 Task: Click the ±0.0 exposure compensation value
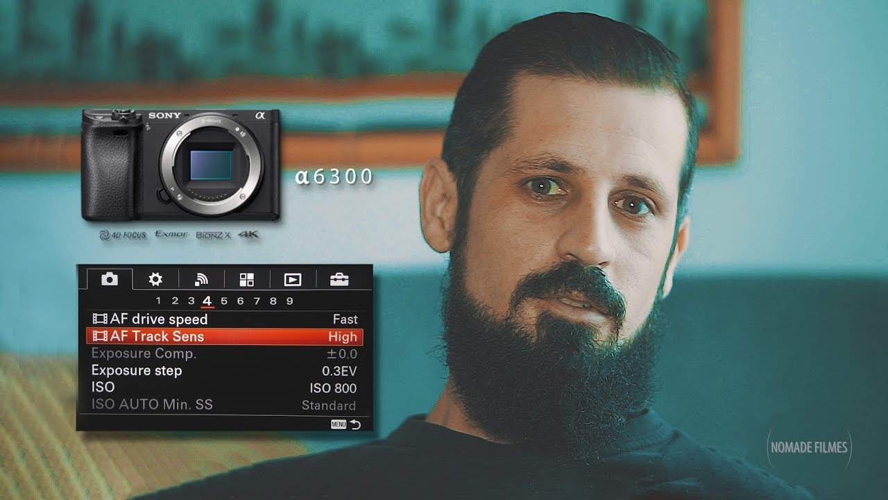[x=342, y=354]
